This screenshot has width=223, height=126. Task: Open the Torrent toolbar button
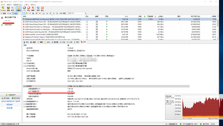click(3, 9)
